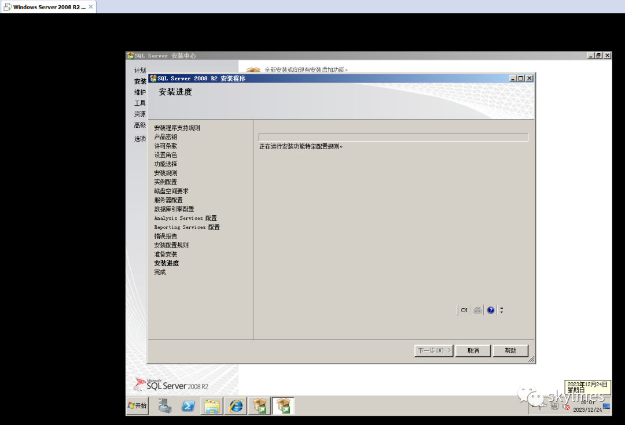This screenshot has height=425, width=625.
Task: Click the 准备安装 step
Action: click(166, 254)
